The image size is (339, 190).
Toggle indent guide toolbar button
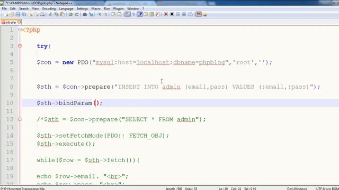(x=140, y=14)
